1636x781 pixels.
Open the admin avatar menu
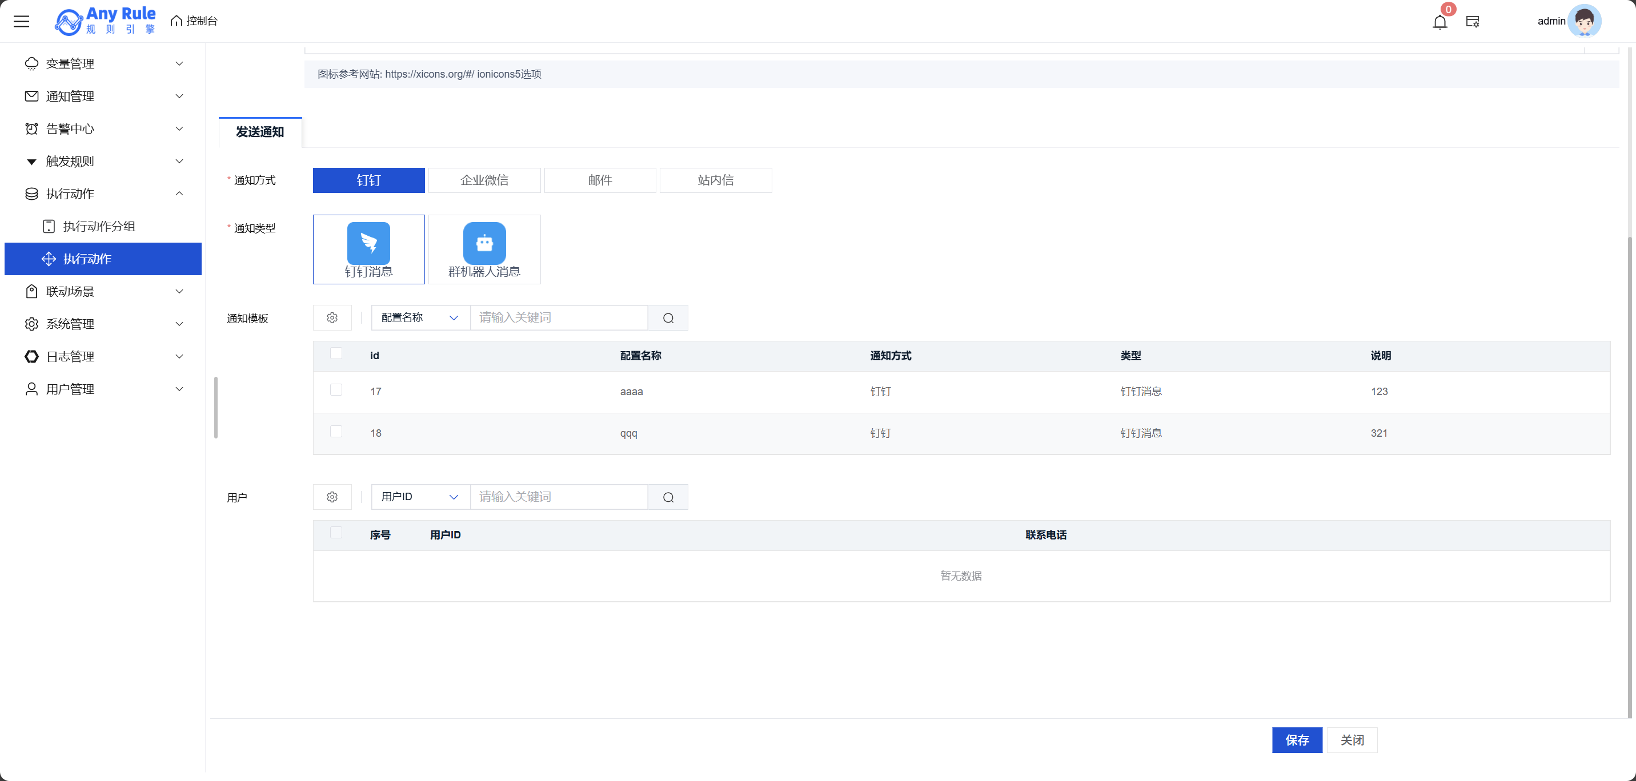click(1584, 22)
